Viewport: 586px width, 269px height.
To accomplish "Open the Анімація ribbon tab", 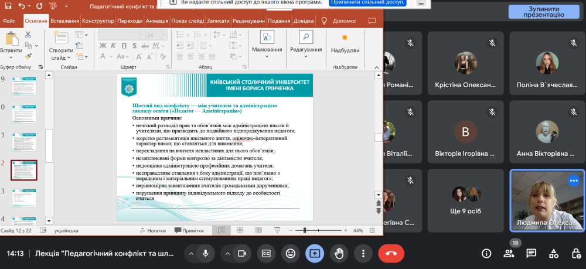I will pyautogui.click(x=156, y=21).
